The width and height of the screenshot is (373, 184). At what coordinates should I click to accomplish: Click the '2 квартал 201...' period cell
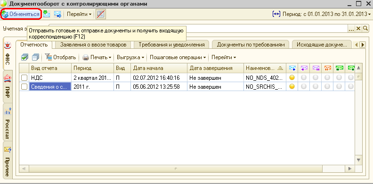(x=92, y=78)
